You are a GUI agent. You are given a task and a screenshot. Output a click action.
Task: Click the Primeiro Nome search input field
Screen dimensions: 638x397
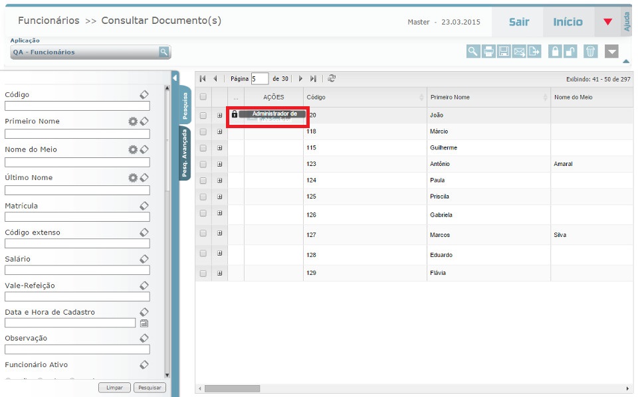point(77,133)
